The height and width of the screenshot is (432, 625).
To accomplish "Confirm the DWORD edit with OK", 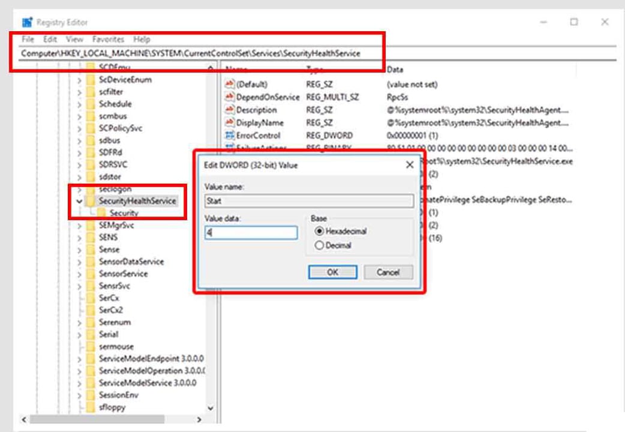I will coord(332,272).
